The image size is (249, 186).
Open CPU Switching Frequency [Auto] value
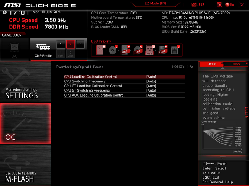[151, 81]
